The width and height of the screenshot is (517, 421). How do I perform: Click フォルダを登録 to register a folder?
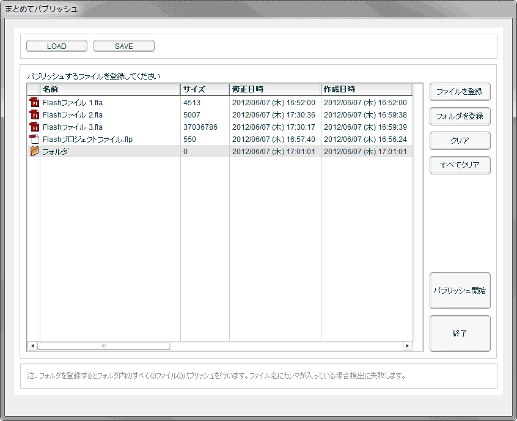tap(460, 116)
